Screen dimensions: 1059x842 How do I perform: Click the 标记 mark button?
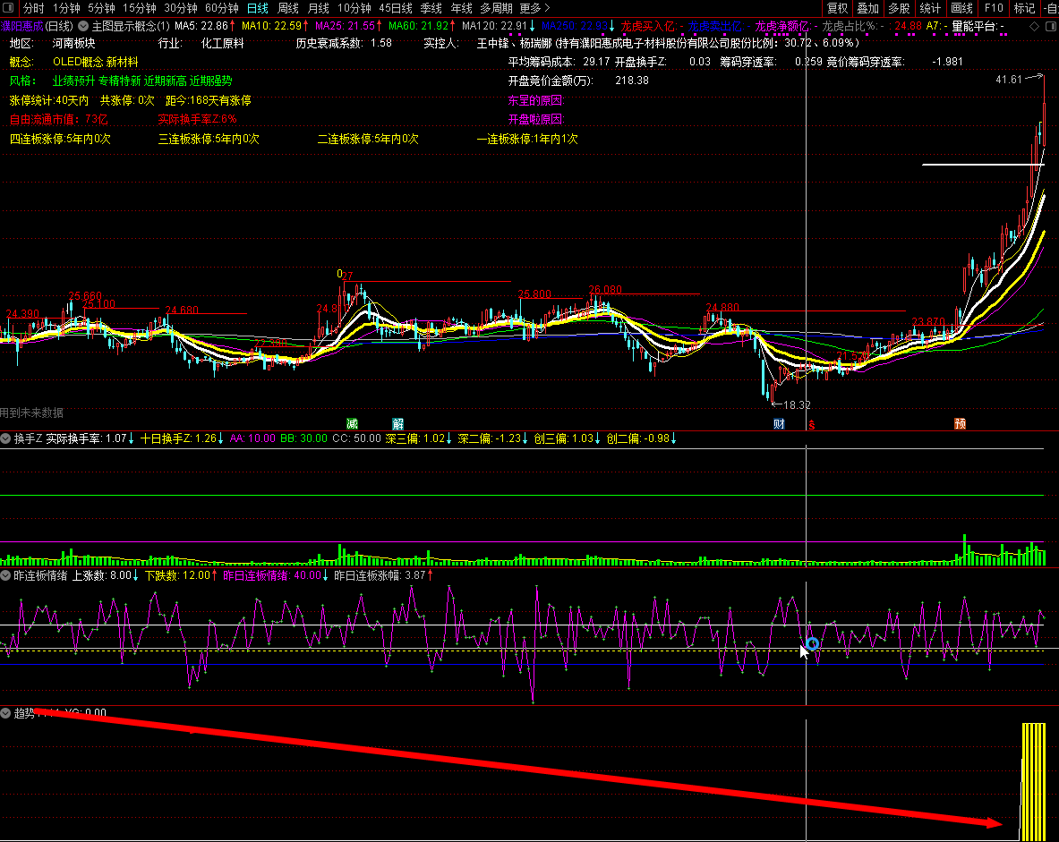[x=1025, y=8]
